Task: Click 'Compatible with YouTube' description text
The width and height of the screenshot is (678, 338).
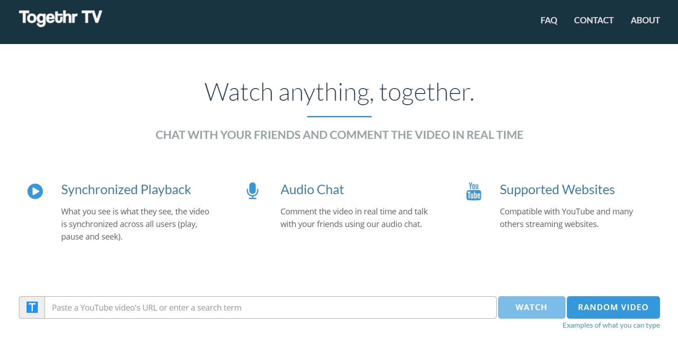Action: pyautogui.click(x=566, y=218)
